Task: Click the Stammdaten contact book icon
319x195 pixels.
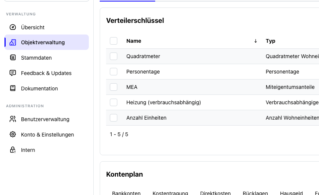Action: click(x=13, y=58)
